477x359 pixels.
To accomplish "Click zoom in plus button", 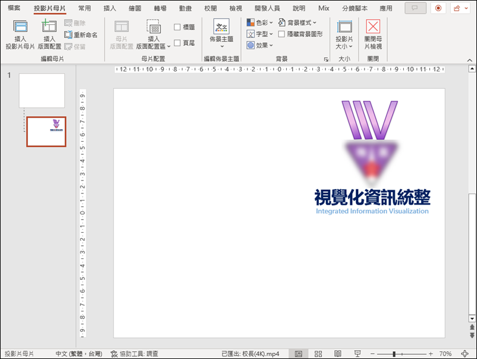I will coord(431,354).
